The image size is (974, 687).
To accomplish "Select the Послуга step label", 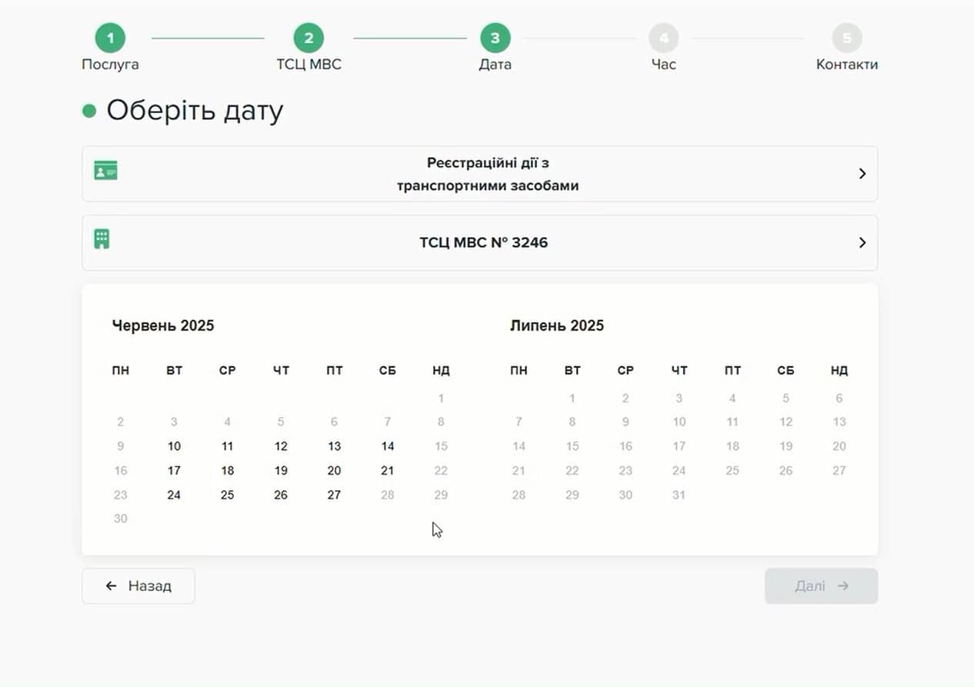I will pos(110,65).
